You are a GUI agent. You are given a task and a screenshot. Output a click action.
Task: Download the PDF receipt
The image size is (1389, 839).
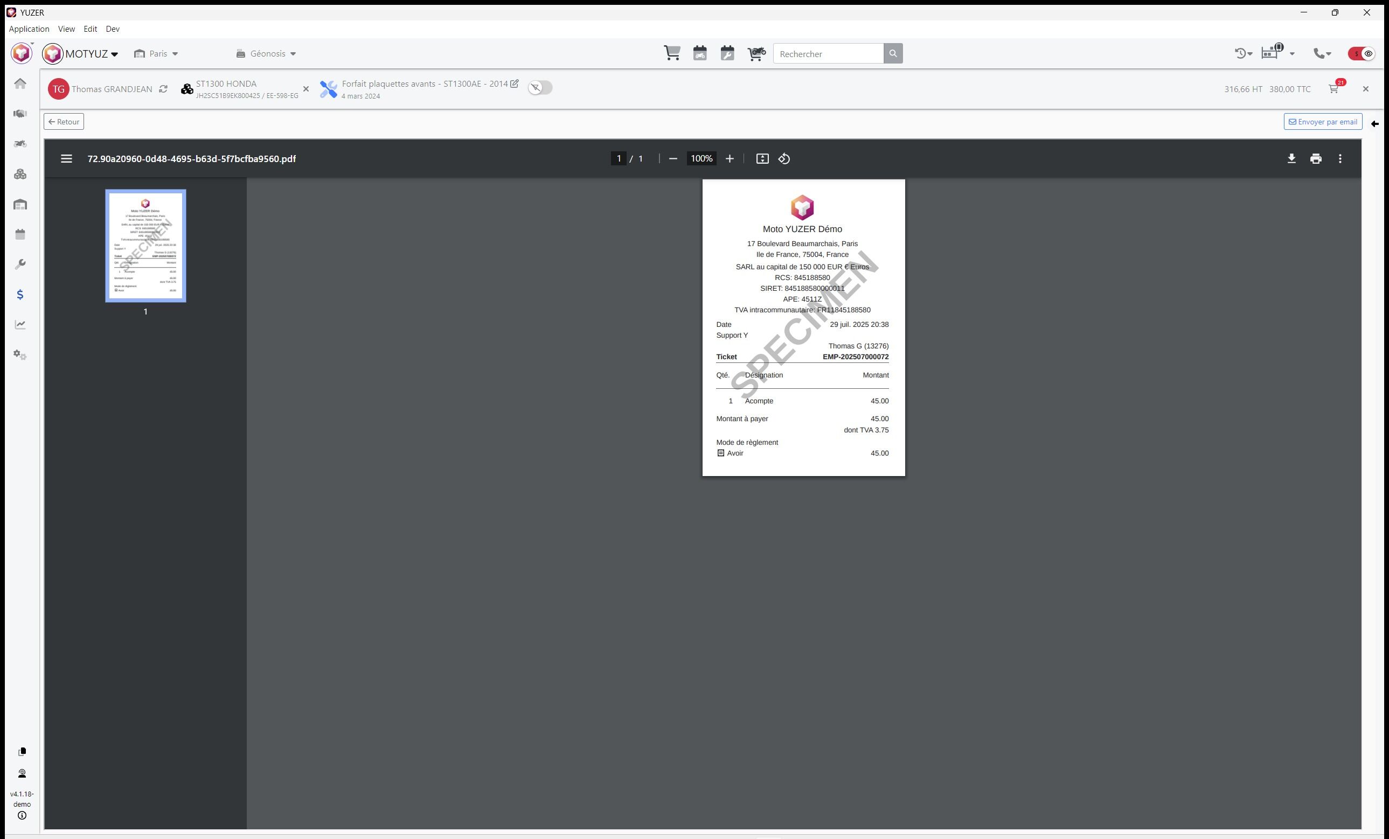pyautogui.click(x=1291, y=159)
